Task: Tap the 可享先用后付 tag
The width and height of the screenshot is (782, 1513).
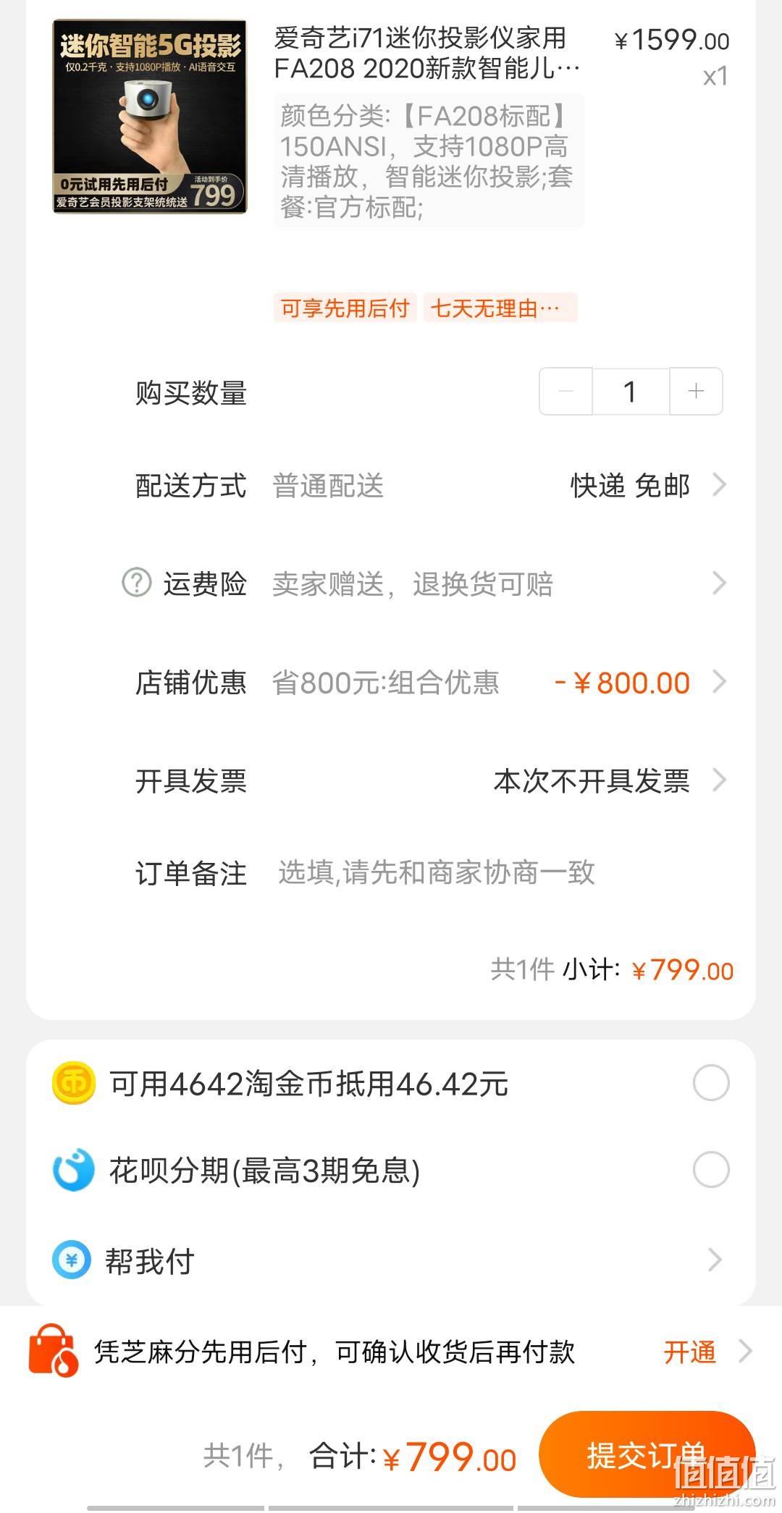Action: pyautogui.click(x=345, y=308)
